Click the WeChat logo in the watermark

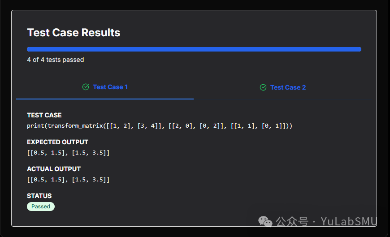point(265,221)
